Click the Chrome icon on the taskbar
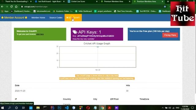 [102, 108]
